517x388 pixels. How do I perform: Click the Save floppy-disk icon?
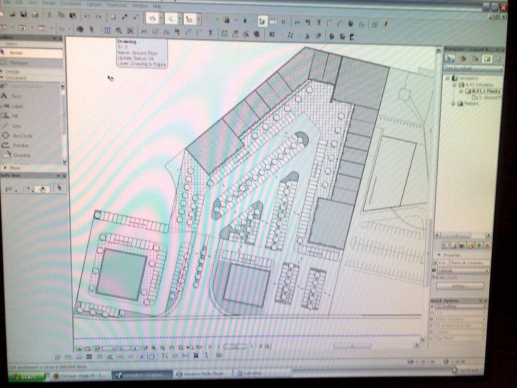[23, 14]
